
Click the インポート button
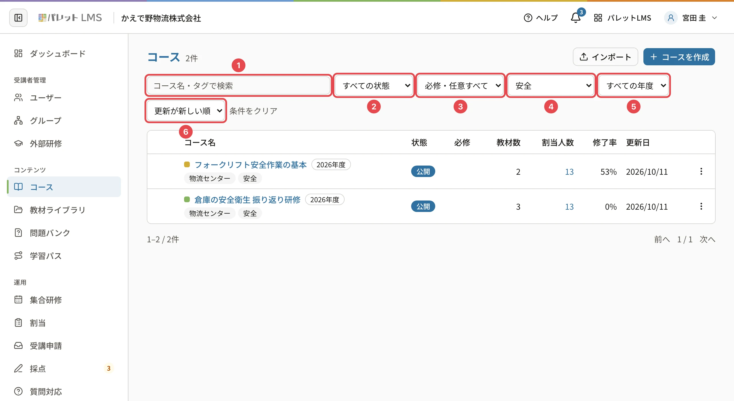tap(605, 57)
